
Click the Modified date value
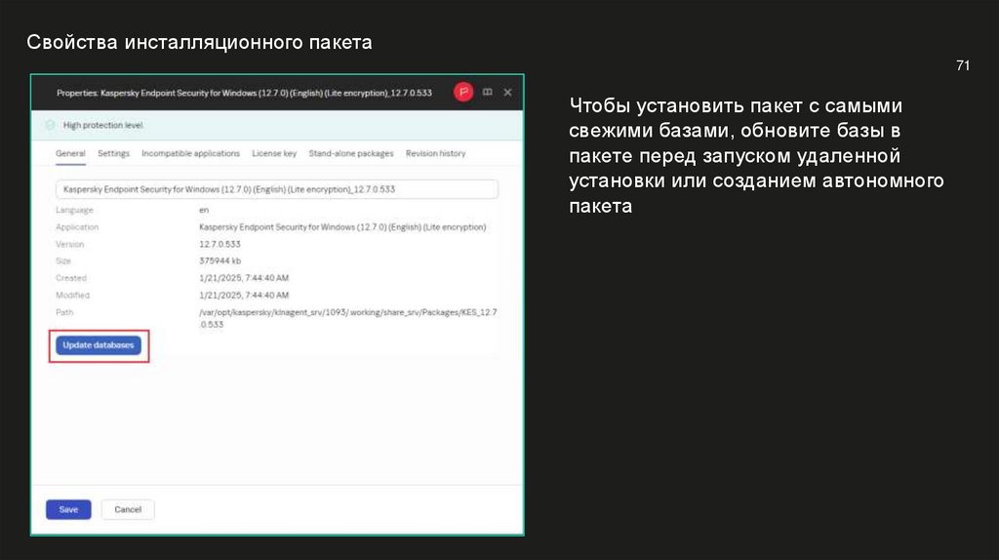click(244, 296)
